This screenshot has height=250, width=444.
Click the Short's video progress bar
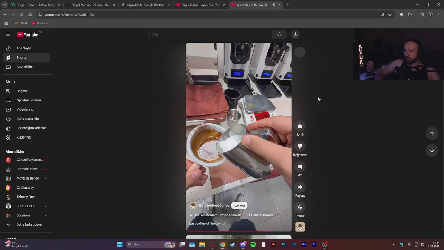click(x=239, y=231)
